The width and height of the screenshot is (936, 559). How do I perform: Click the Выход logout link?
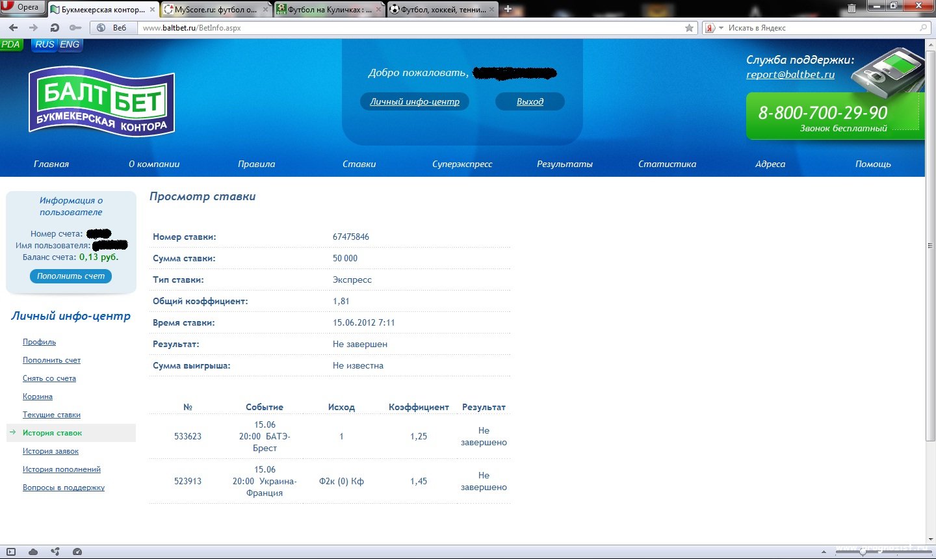click(x=530, y=101)
